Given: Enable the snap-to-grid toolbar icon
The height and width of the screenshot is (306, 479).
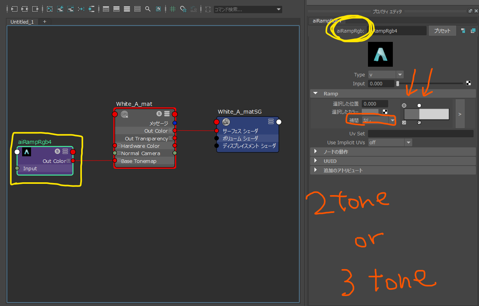Looking at the screenshot, I should tap(183, 9).
